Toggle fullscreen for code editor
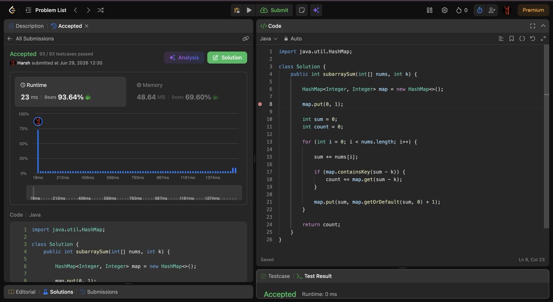This screenshot has width=553, height=302. (x=533, y=26)
